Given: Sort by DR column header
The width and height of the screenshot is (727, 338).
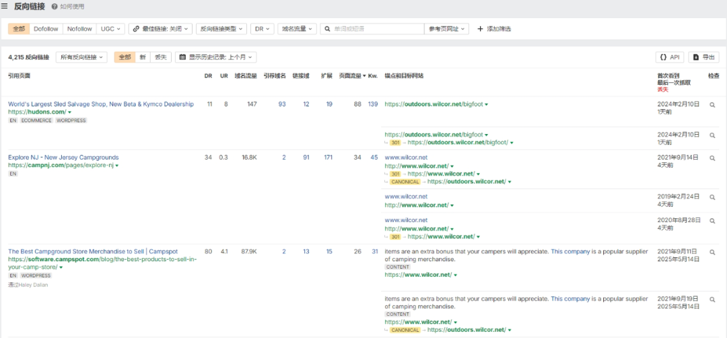Looking at the screenshot, I should click(208, 76).
